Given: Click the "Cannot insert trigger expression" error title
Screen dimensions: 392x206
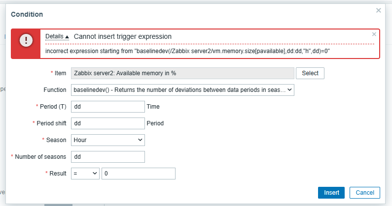Looking at the screenshot, I should click(122, 36).
